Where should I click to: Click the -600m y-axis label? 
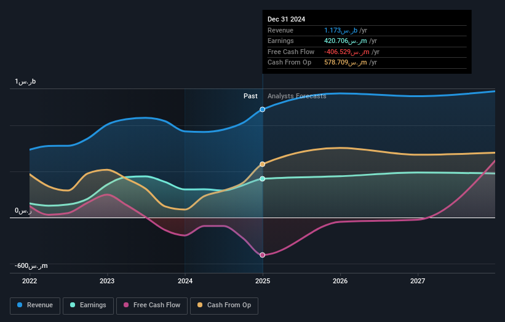pyautogui.click(x=31, y=265)
